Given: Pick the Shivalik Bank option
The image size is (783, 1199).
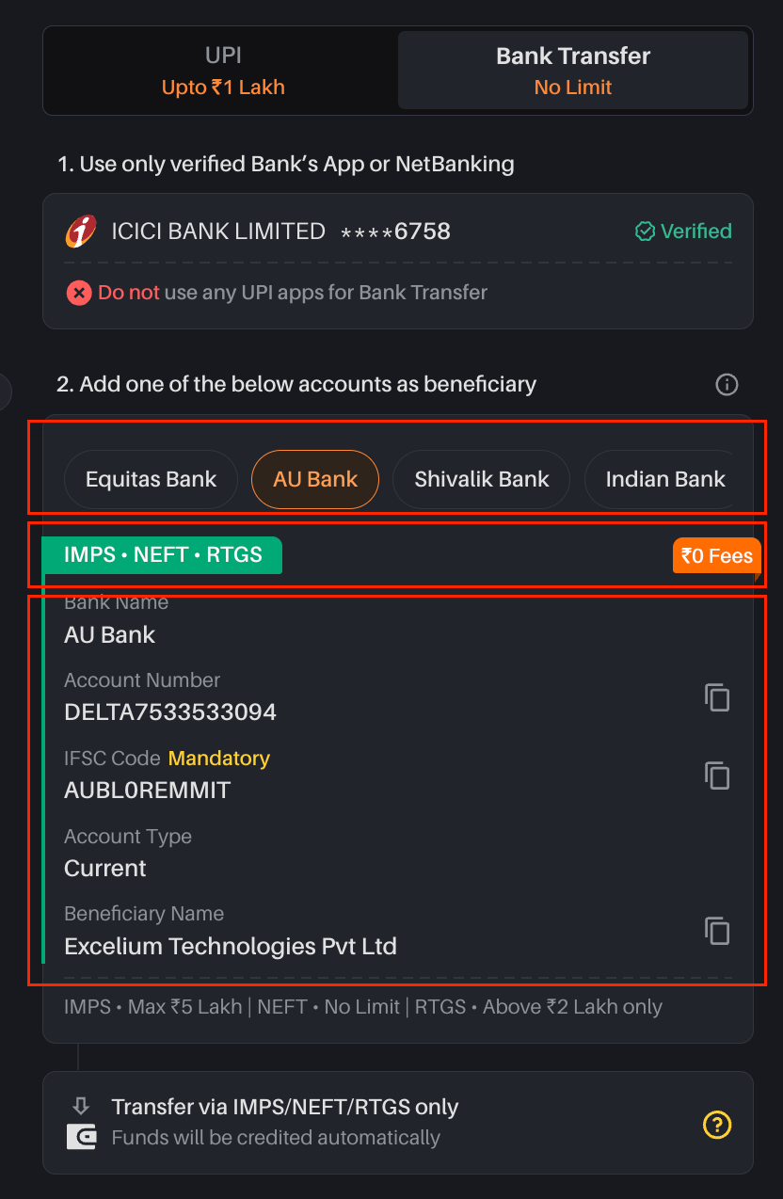Looking at the screenshot, I should pos(482,479).
